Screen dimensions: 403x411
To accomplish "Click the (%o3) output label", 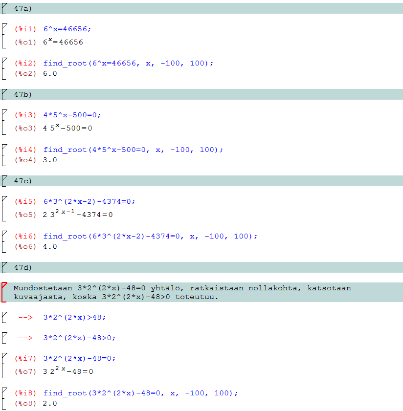I will 25,128.
